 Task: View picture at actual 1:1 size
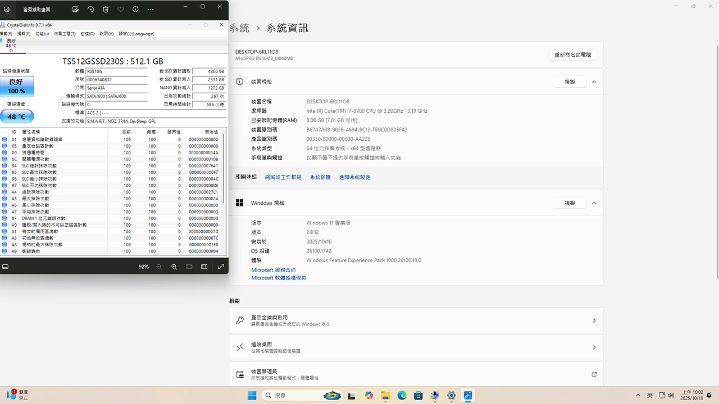[204, 267]
